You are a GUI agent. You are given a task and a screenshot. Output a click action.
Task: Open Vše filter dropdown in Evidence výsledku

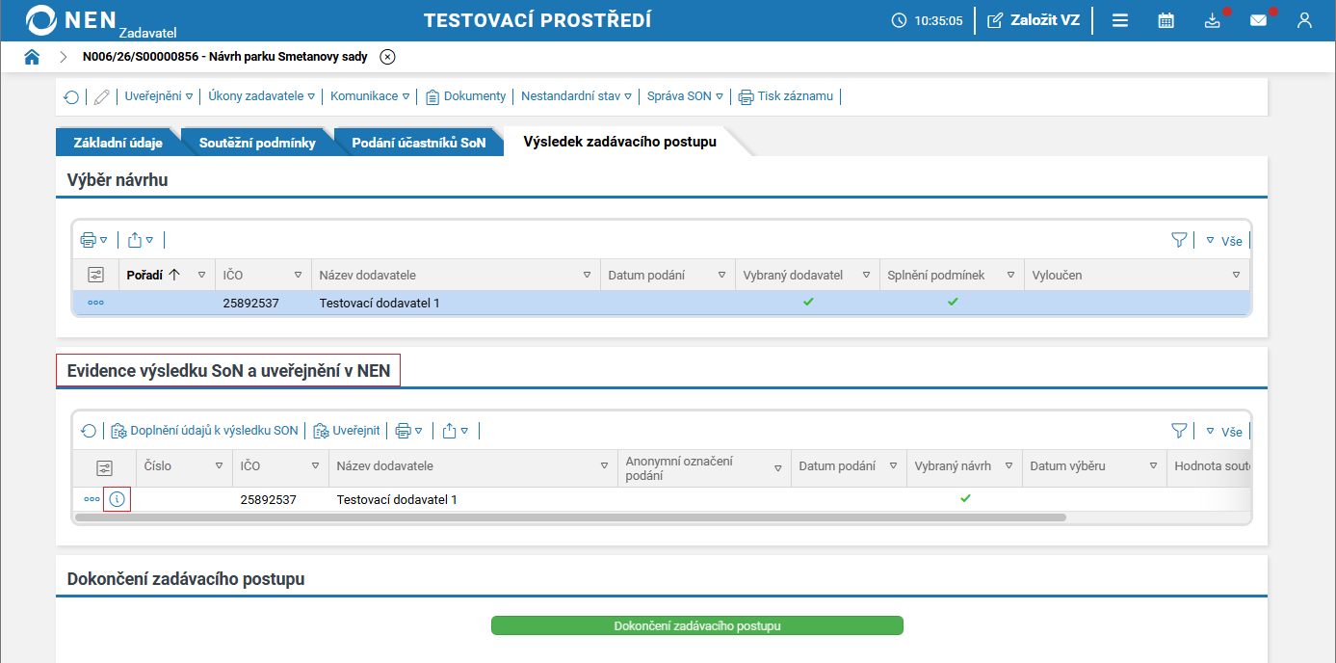click(x=1223, y=432)
